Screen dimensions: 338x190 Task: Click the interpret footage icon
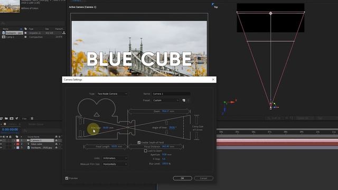[x=1, y=118]
